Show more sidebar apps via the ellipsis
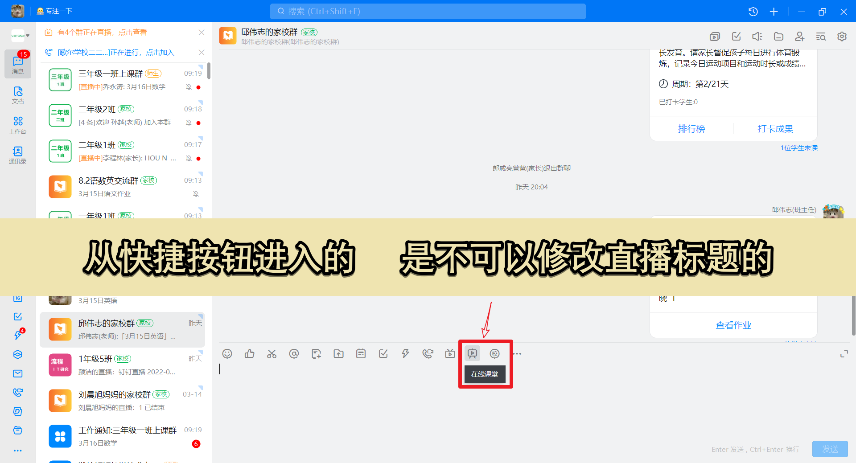Image resolution: width=856 pixels, height=463 pixels. 18,451
